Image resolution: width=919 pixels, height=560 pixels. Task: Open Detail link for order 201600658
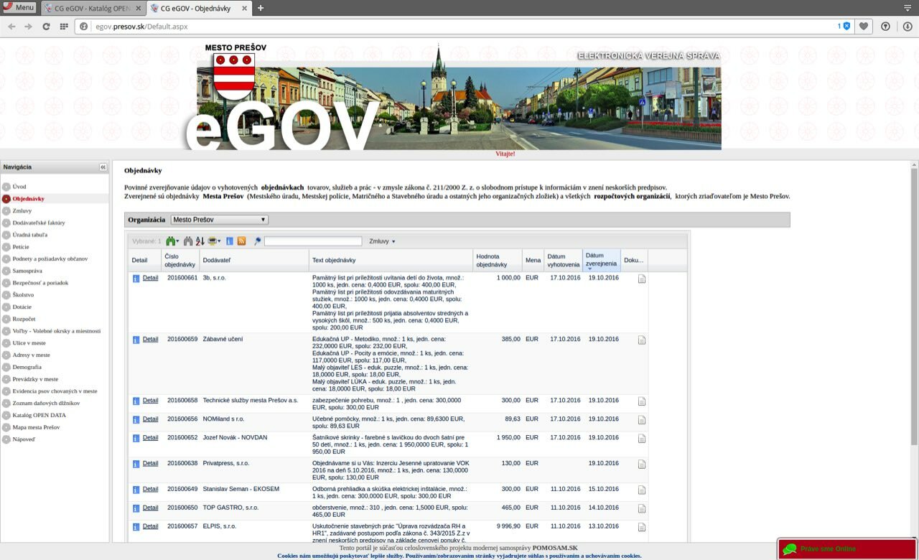[150, 401]
